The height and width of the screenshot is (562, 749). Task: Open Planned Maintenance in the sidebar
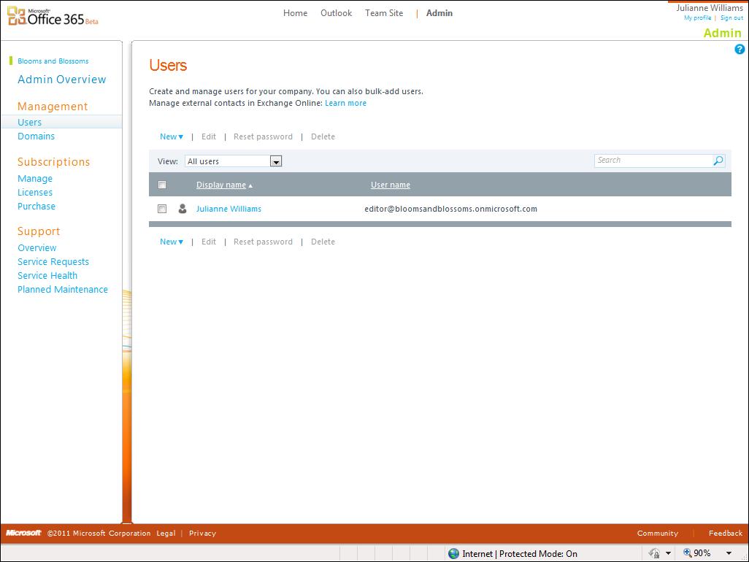[63, 289]
